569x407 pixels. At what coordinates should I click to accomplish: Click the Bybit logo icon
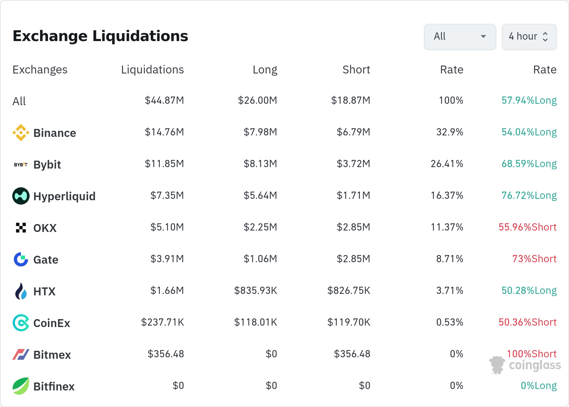click(x=21, y=165)
